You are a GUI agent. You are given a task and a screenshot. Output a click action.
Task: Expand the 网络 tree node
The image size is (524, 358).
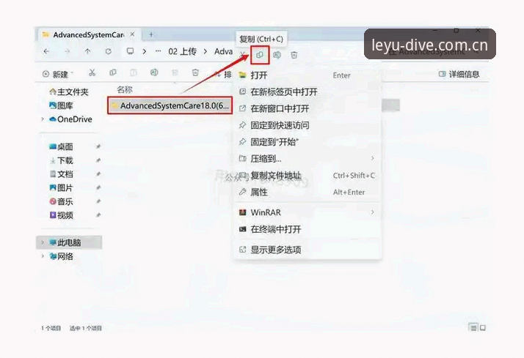(43, 256)
